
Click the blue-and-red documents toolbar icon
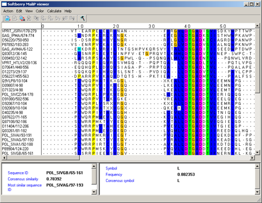pyautogui.click(x=22, y=18)
